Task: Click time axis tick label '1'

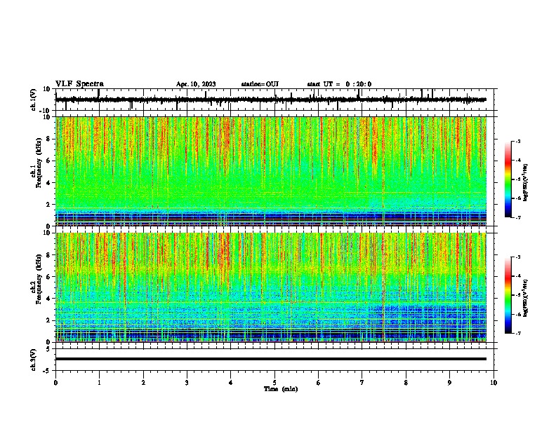Action: [99, 382]
